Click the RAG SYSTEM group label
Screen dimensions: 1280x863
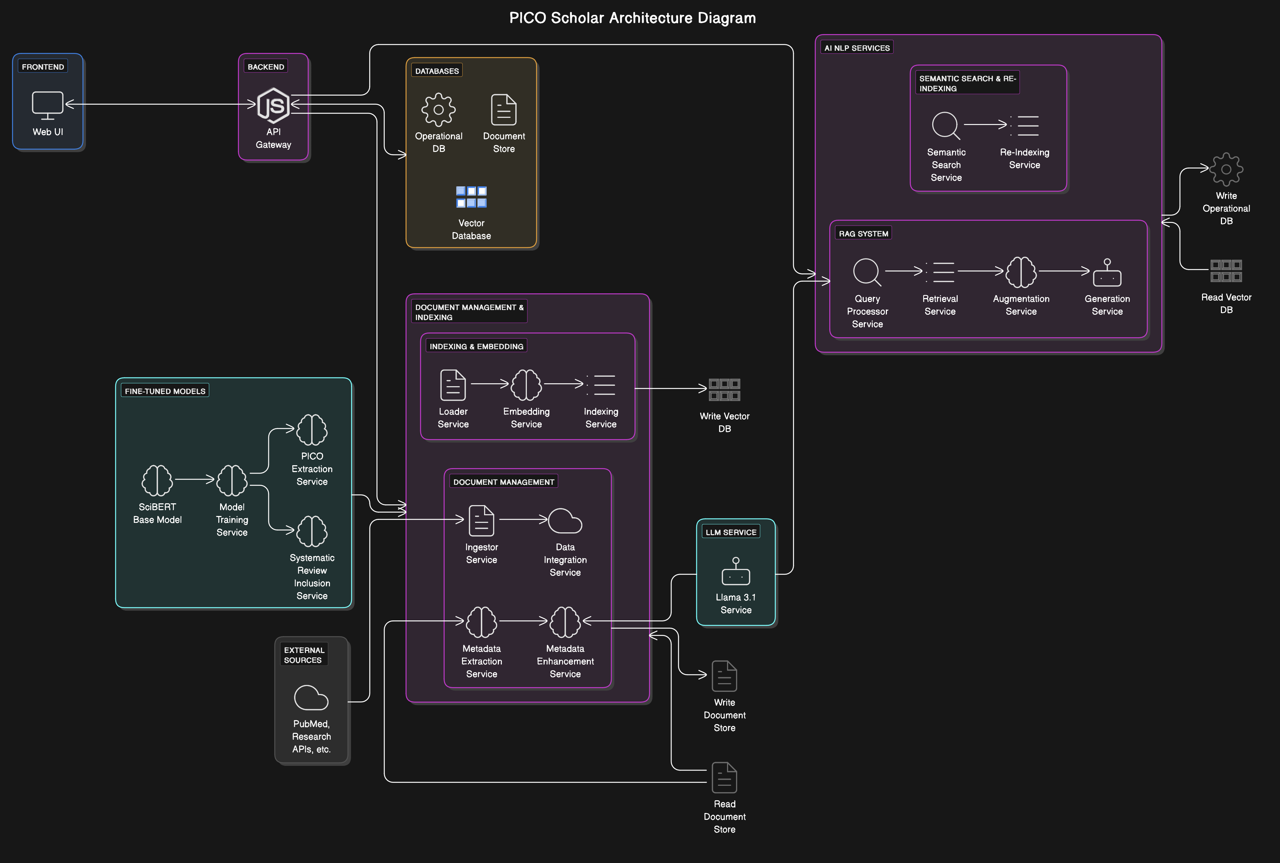point(863,234)
